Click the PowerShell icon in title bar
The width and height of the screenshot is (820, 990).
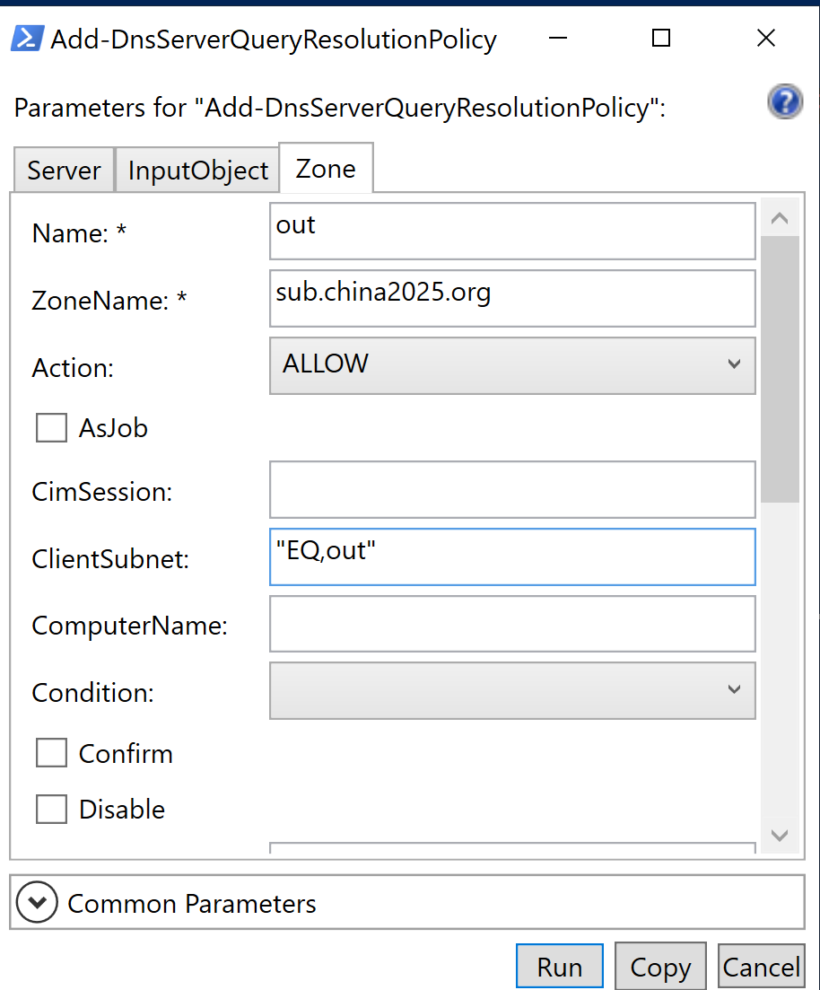tap(27, 39)
